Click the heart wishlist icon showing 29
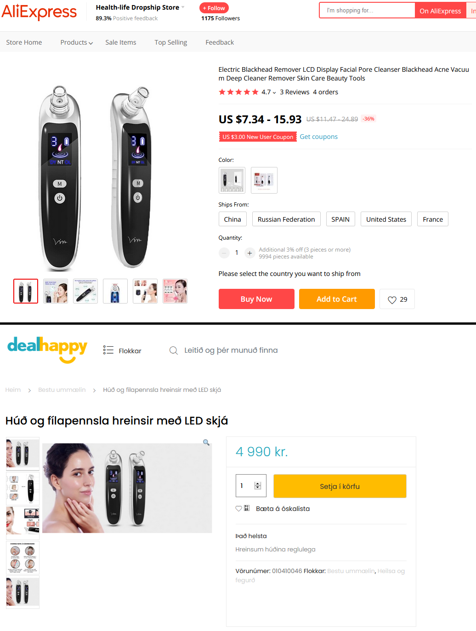The height and width of the screenshot is (631, 476). (x=392, y=300)
